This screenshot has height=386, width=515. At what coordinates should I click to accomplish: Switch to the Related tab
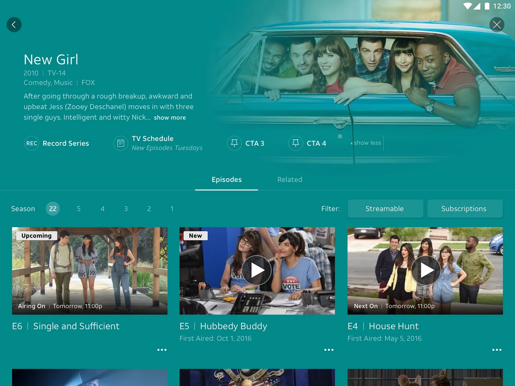coord(290,180)
